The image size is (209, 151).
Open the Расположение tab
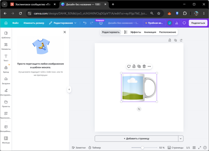pos(168,32)
